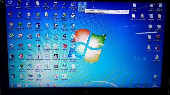Open Internet Explorer from the taskbar
Image resolution: width=170 pixels, height=95 pixels.
click(x=33, y=85)
